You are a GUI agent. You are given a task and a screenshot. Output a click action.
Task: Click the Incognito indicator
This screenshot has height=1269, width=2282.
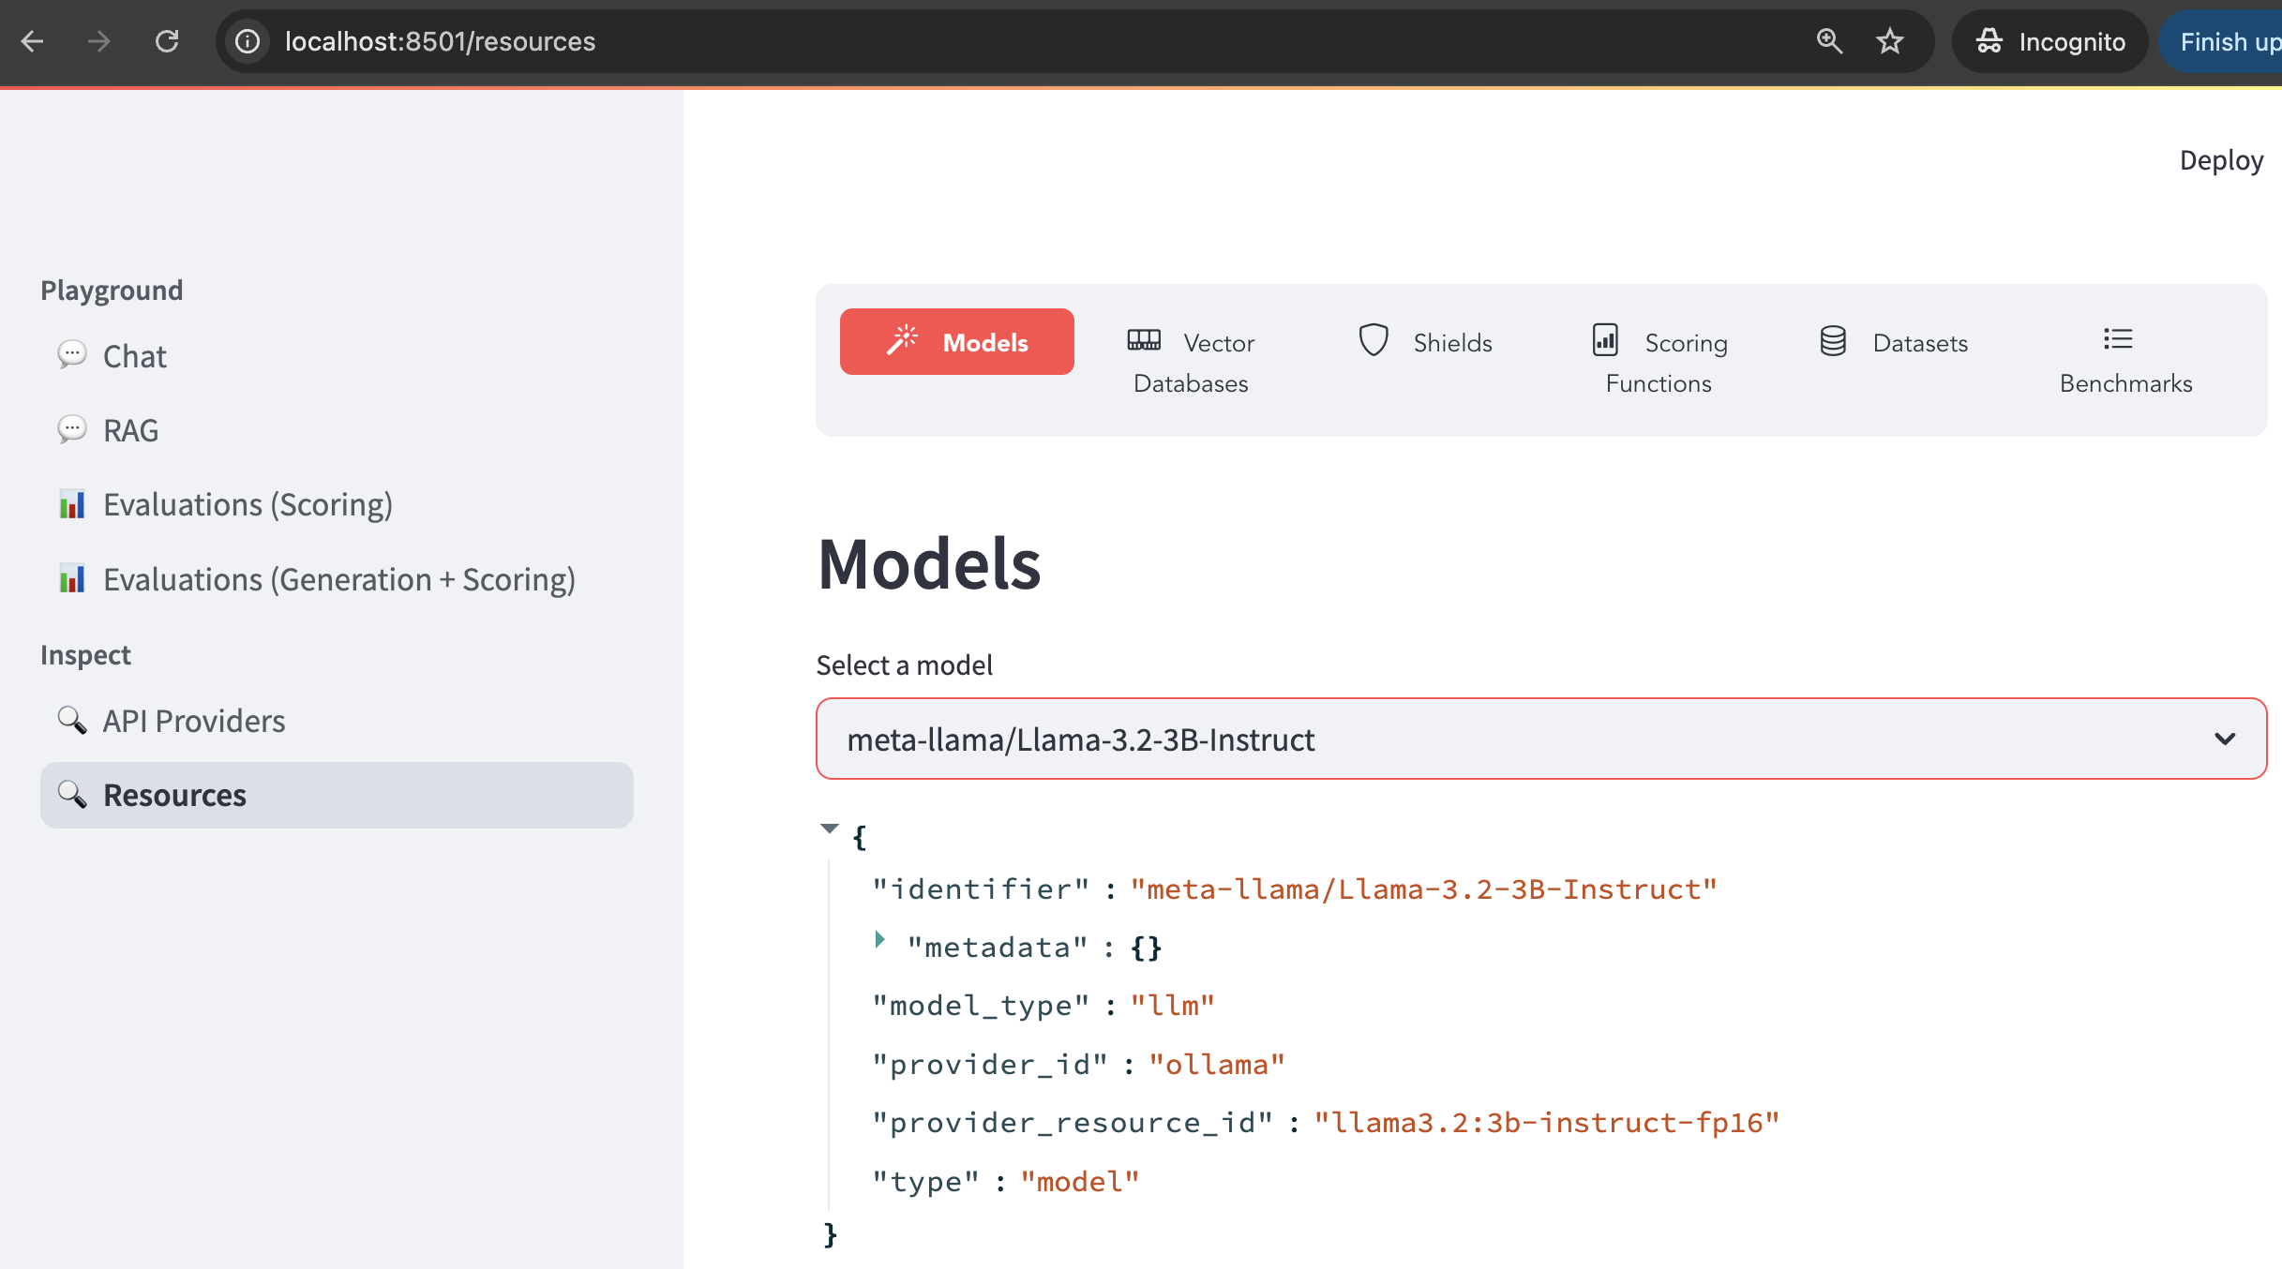pyautogui.click(x=2050, y=41)
